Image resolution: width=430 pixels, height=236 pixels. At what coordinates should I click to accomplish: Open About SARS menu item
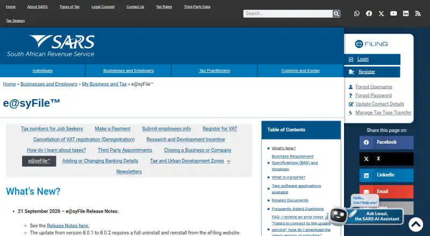pos(37,7)
